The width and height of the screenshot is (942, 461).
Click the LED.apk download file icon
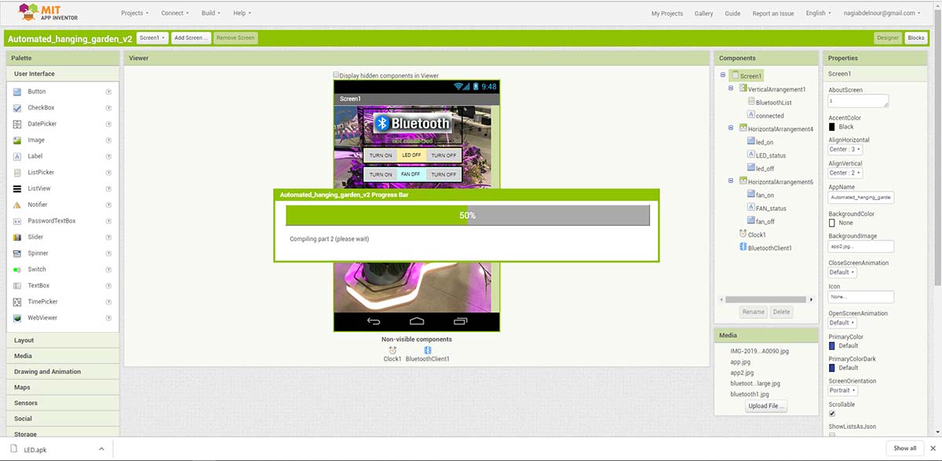click(x=13, y=448)
